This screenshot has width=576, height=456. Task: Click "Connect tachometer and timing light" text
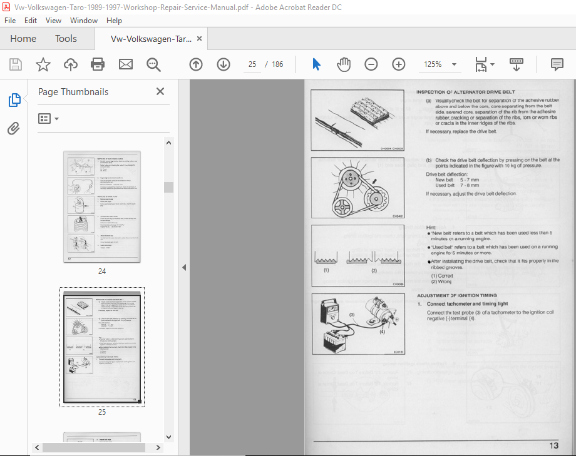(x=467, y=304)
